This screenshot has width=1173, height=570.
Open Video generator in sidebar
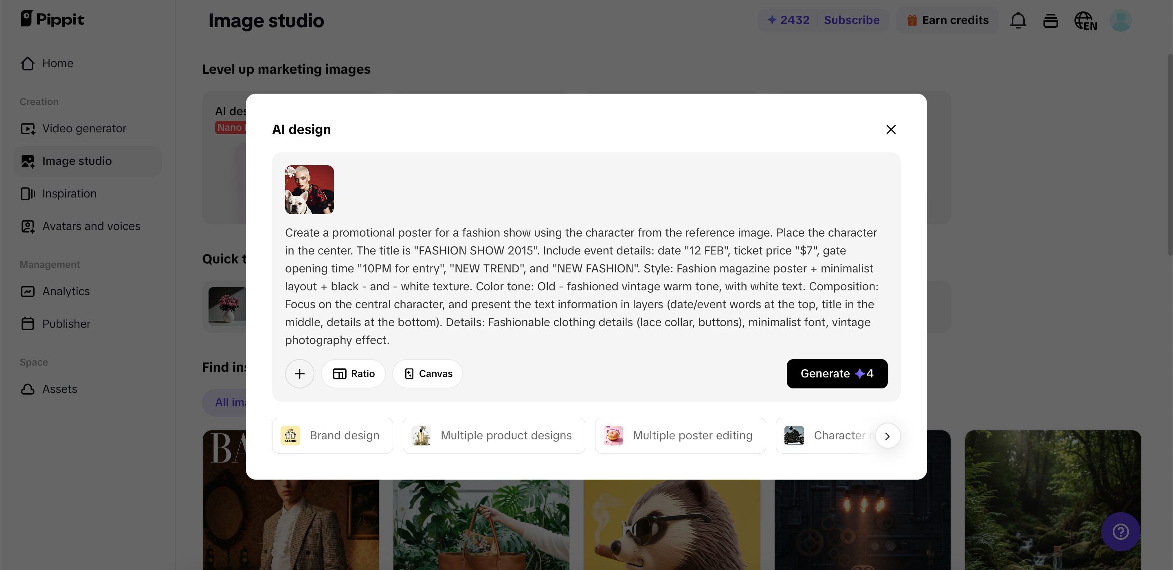point(84,128)
